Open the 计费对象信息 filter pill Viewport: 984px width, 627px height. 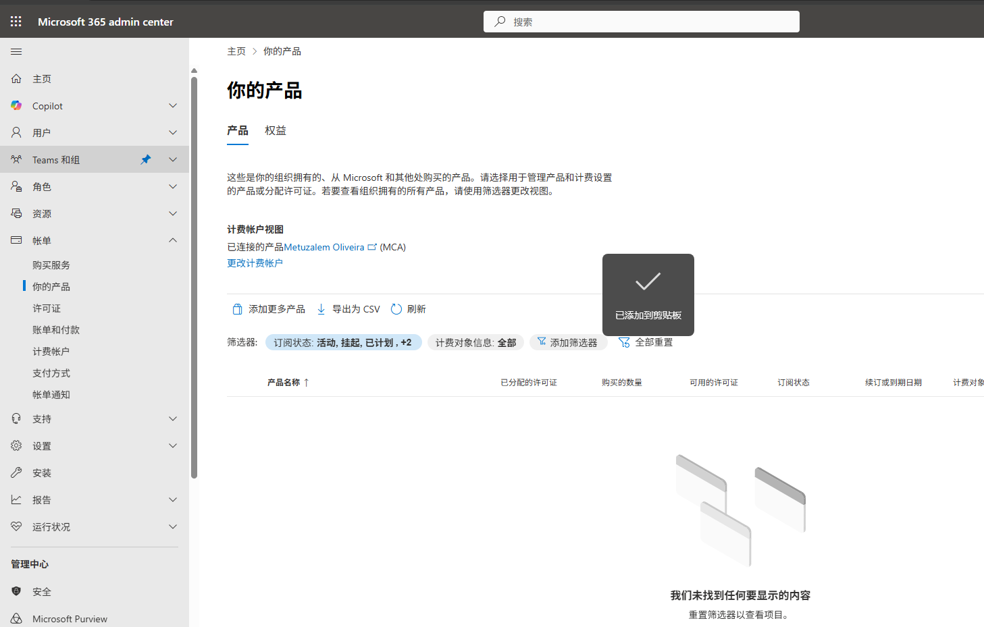click(475, 343)
